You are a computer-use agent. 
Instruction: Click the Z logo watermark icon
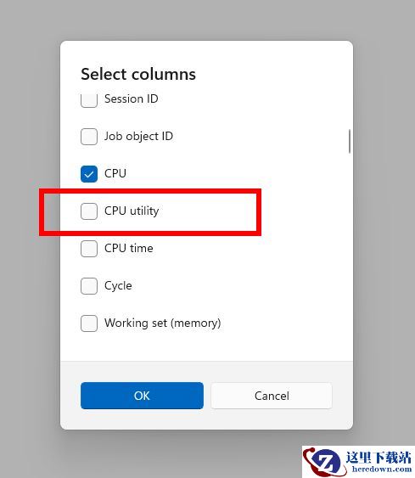pyautogui.click(x=322, y=463)
